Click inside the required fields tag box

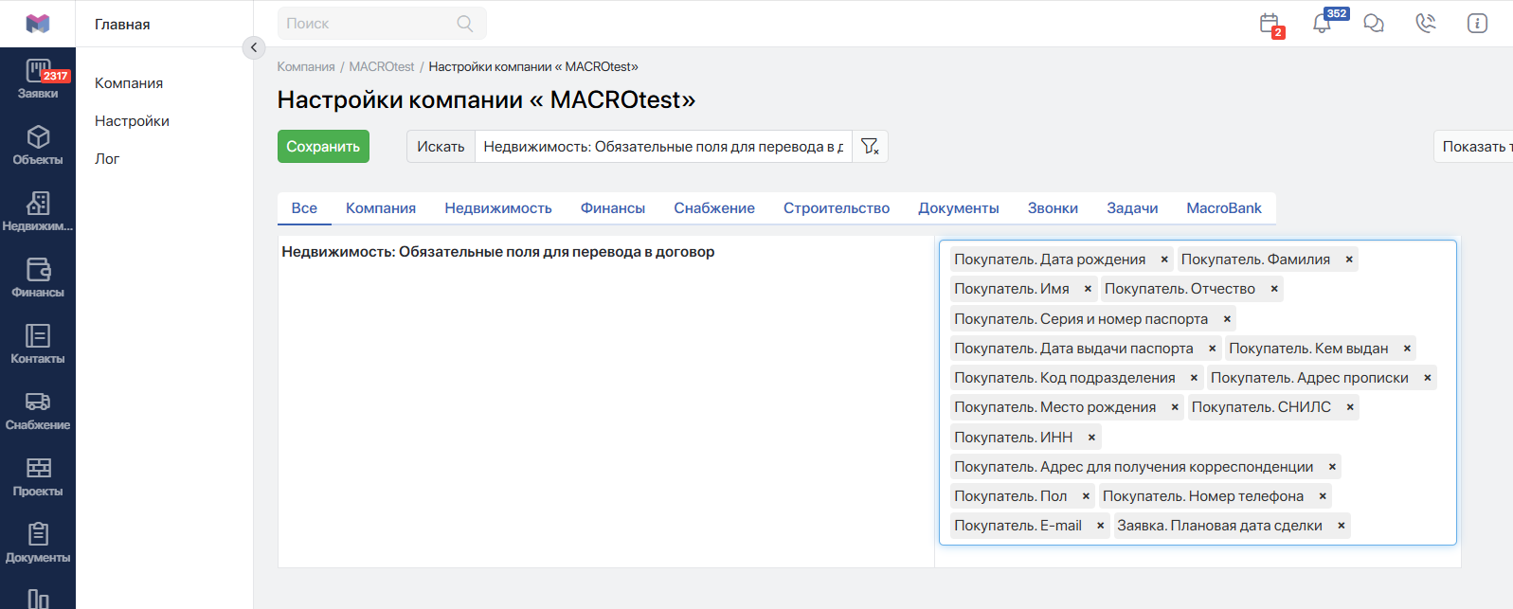[1198, 393]
